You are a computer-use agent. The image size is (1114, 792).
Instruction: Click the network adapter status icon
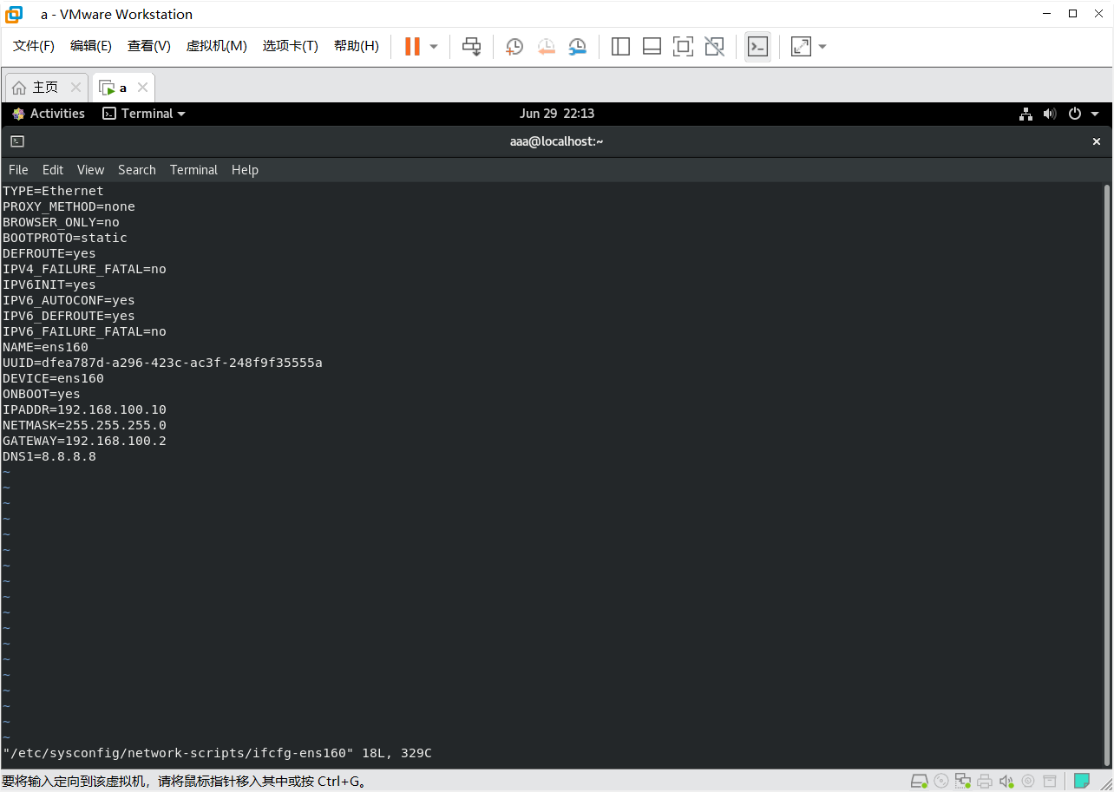pyautogui.click(x=962, y=782)
